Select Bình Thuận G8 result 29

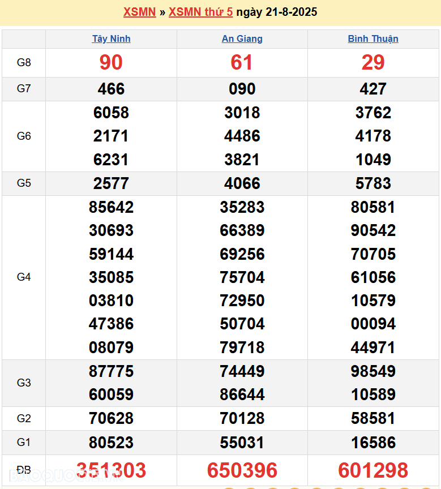(373, 63)
